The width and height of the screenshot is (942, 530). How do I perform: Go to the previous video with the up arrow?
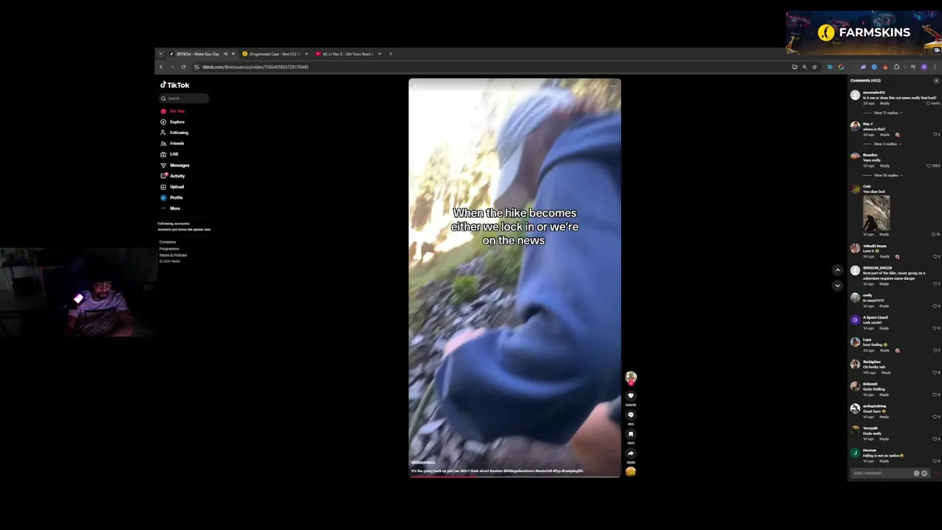(x=837, y=270)
